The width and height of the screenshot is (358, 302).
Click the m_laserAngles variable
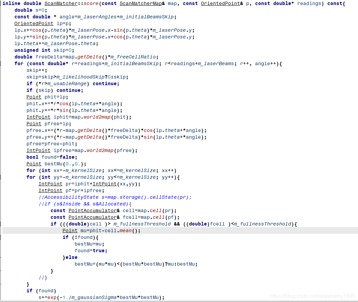point(97,17)
